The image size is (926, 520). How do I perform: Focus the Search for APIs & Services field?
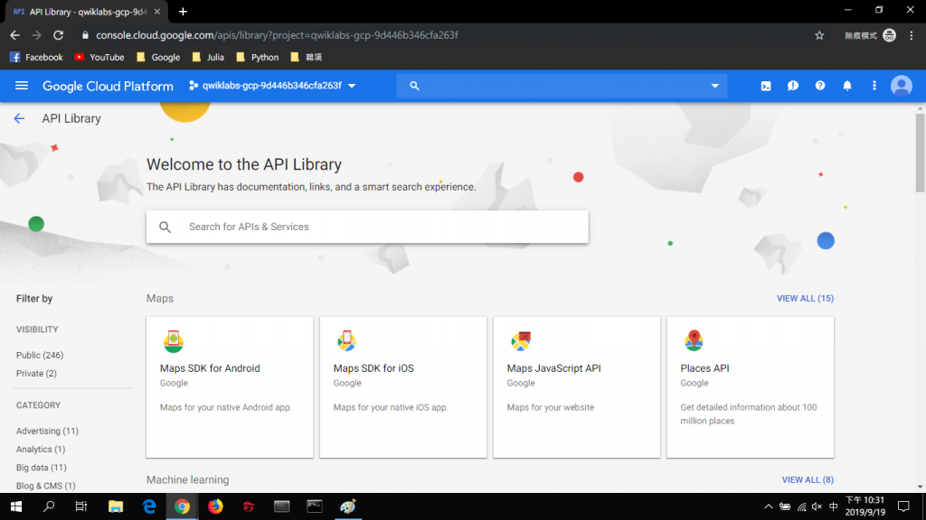pyautogui.click(x=367, y=227)
